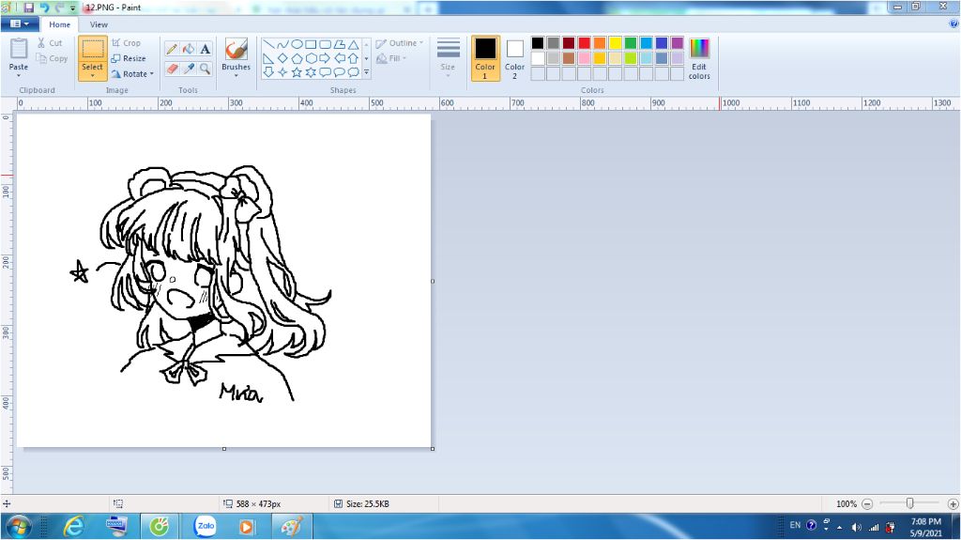This screenshot has height=540, width=961.
Task: Click the Resize button
Action: [x=129, y=58]
